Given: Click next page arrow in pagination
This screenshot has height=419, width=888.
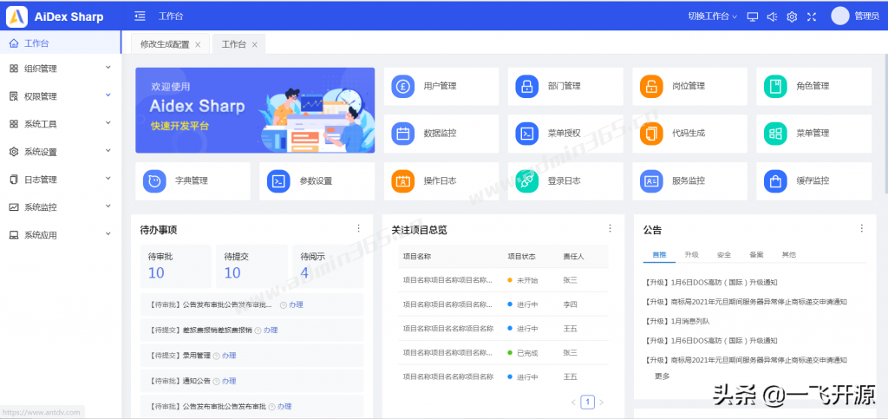Looking at the screenshot, I should click(602, 402).
